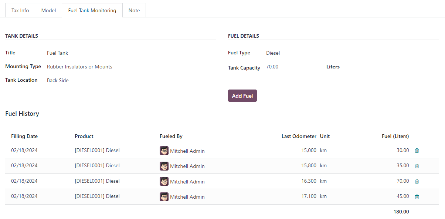Click the 70.00 value in Fuel History table
This screenshot has width=445, height=219.
pos(403,181)
